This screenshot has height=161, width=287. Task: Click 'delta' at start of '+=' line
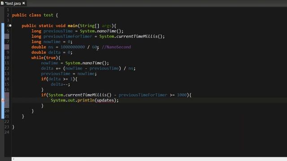pos(47,68)
